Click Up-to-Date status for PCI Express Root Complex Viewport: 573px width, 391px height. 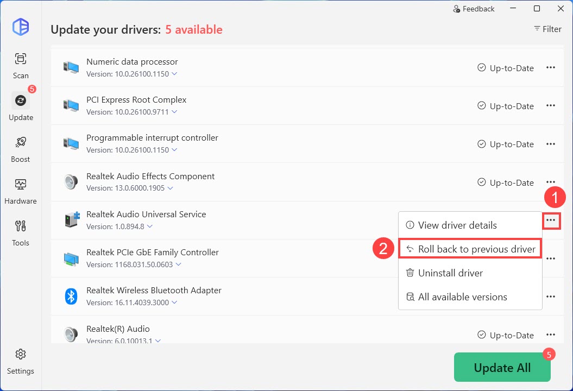pos(506,106)
